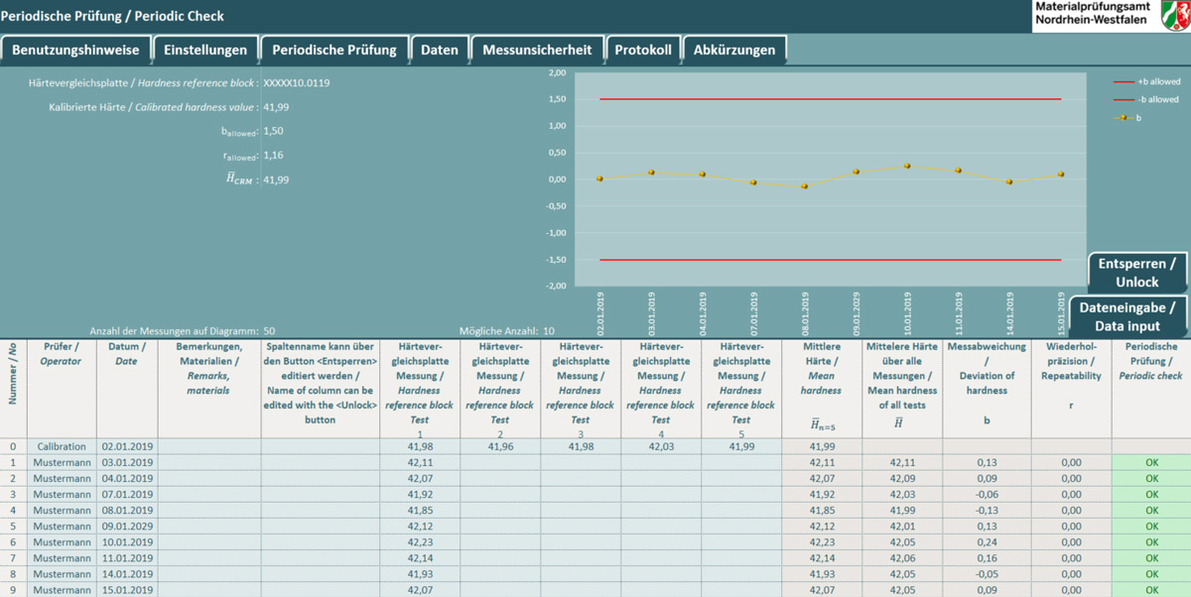
Task: Click the +b allowed legend entry
Action: tap(1146, 82)
